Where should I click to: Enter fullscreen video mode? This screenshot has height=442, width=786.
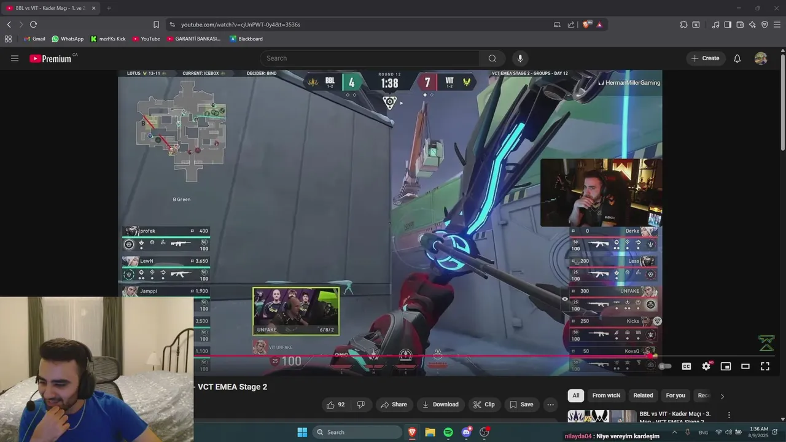[x=765, y=366]
